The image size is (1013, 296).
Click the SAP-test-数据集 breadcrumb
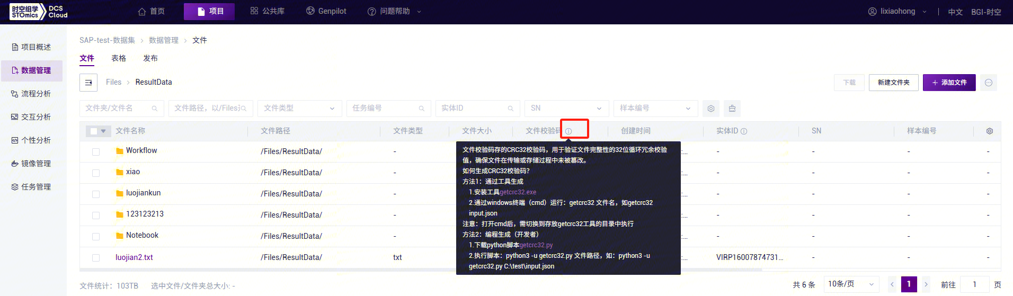[x=107, y=40]
